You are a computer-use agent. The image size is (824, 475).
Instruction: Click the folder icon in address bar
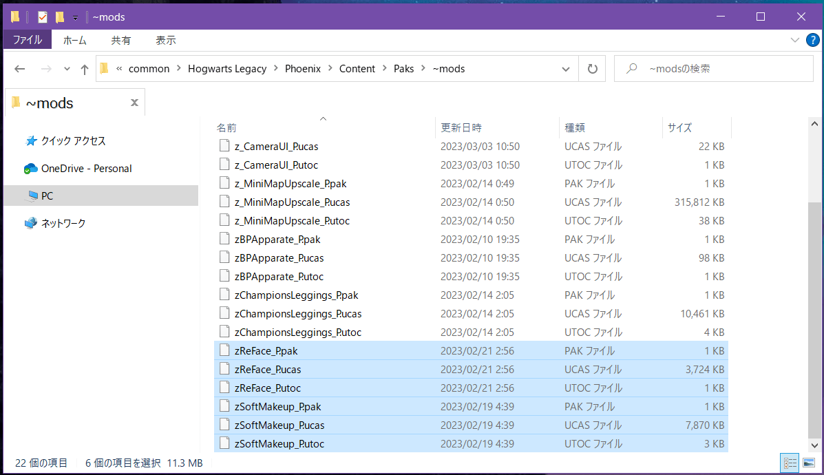coord(104,68)
